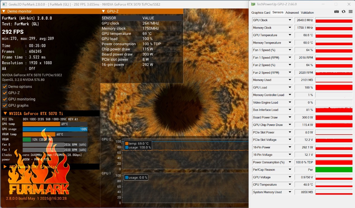This screenshot has height=208, width=355.
Task: Click the GPU Temperature 68.6 °C value
Action: pyautogui.click(x=304, y=35)
